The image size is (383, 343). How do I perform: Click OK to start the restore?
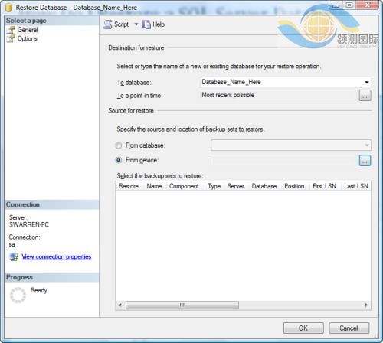point(303,328)
